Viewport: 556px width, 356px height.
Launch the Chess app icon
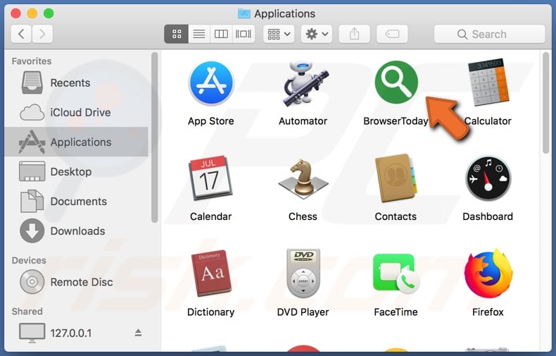[303, 179]
